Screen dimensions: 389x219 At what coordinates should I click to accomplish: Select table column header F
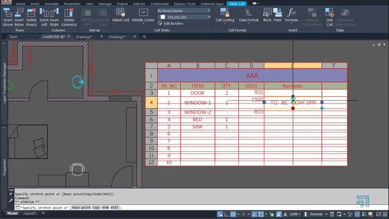pos(334,66)
